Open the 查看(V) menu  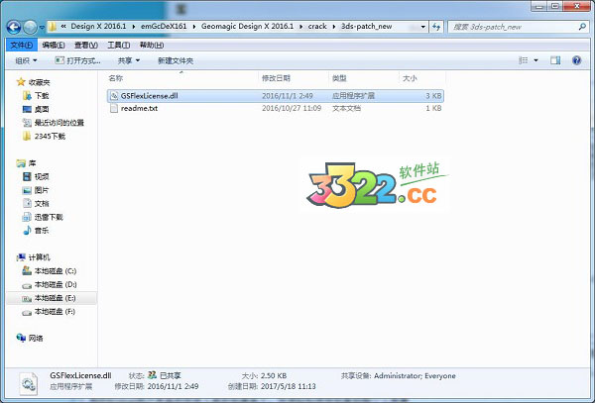(86, 46)
